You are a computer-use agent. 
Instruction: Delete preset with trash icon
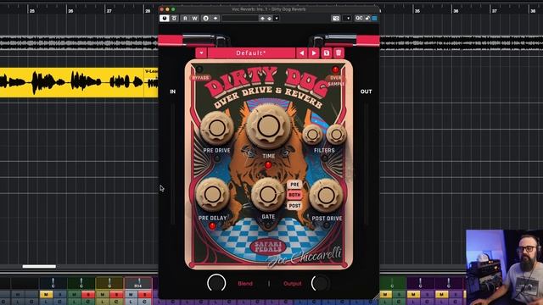click(339, 53)
